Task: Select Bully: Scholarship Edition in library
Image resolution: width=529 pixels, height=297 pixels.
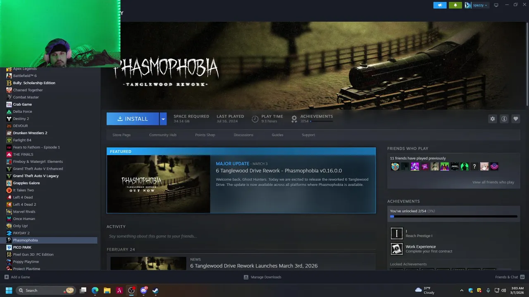Action: [x=34, y=83]
